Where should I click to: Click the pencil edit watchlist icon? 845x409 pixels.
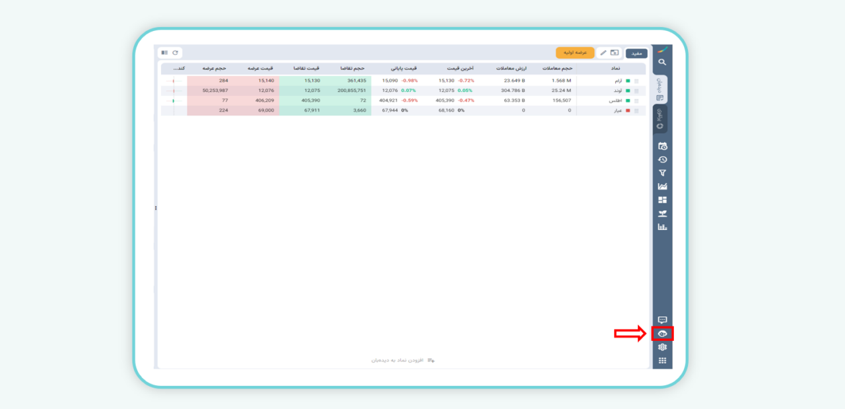point(603,53)
